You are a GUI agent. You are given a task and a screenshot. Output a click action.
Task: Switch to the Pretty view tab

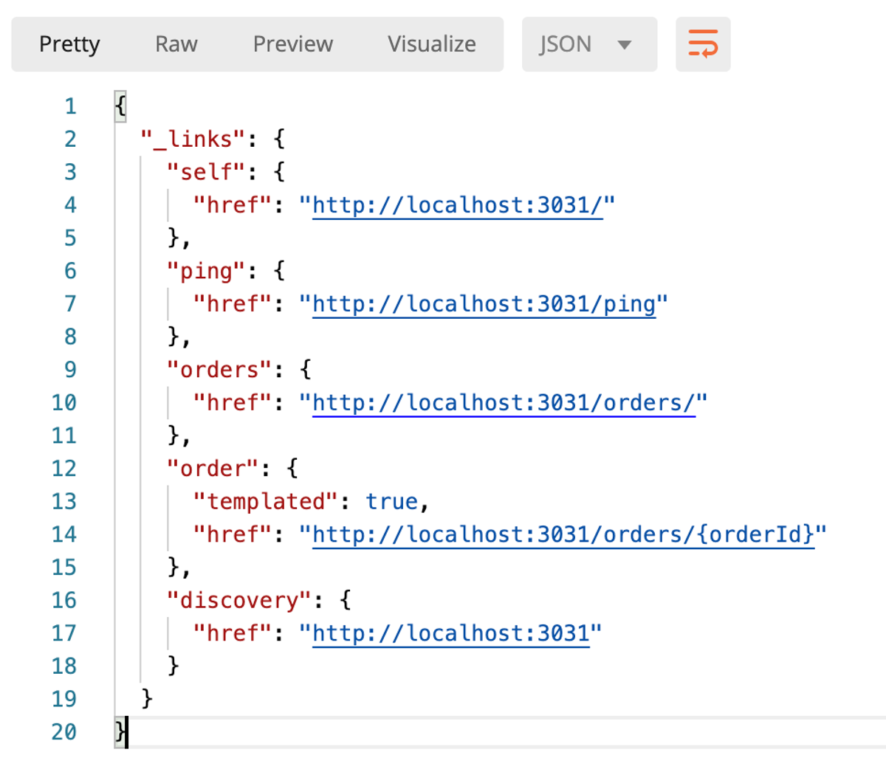(69, 44)
